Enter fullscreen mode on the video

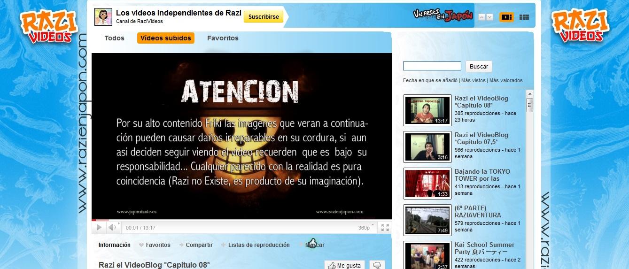(x=385, y=228)
